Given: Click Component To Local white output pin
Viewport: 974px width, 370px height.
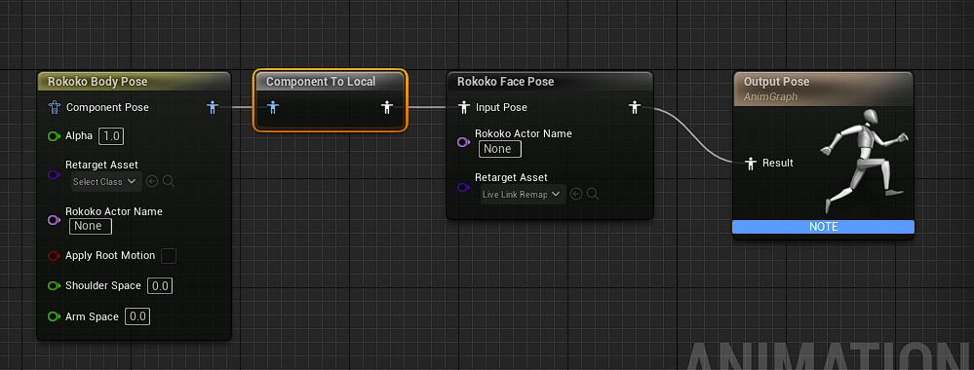Looking at the screenshot, I should (387, 107).
